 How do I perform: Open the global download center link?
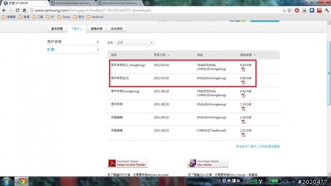click(258, 146)
